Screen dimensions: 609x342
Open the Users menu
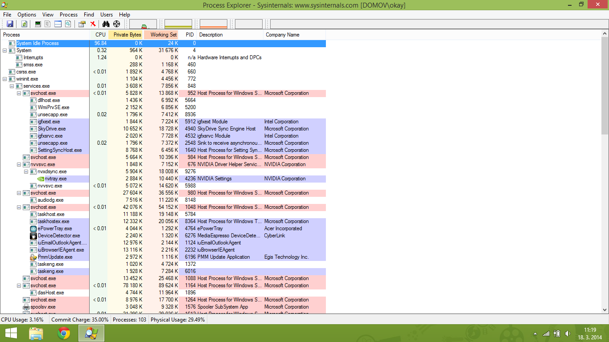pyautogui.click(x=107, y=15)
